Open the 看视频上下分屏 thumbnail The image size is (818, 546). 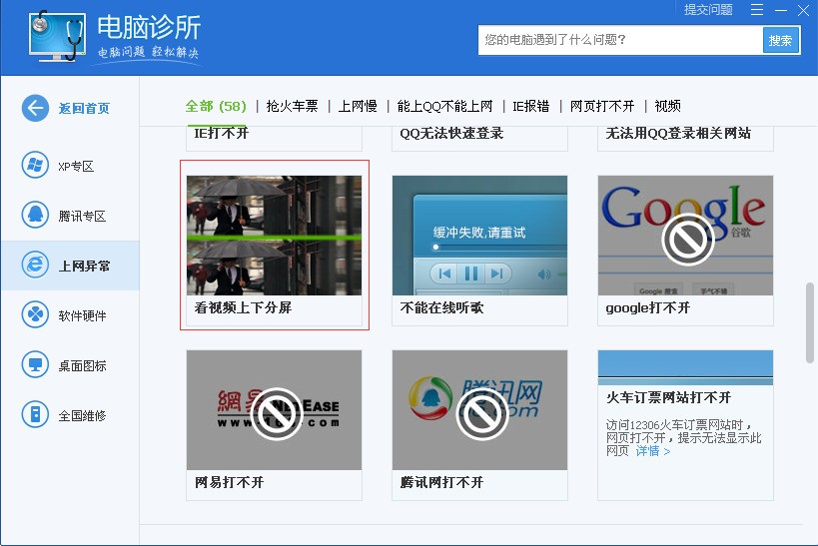pos(274,235)
